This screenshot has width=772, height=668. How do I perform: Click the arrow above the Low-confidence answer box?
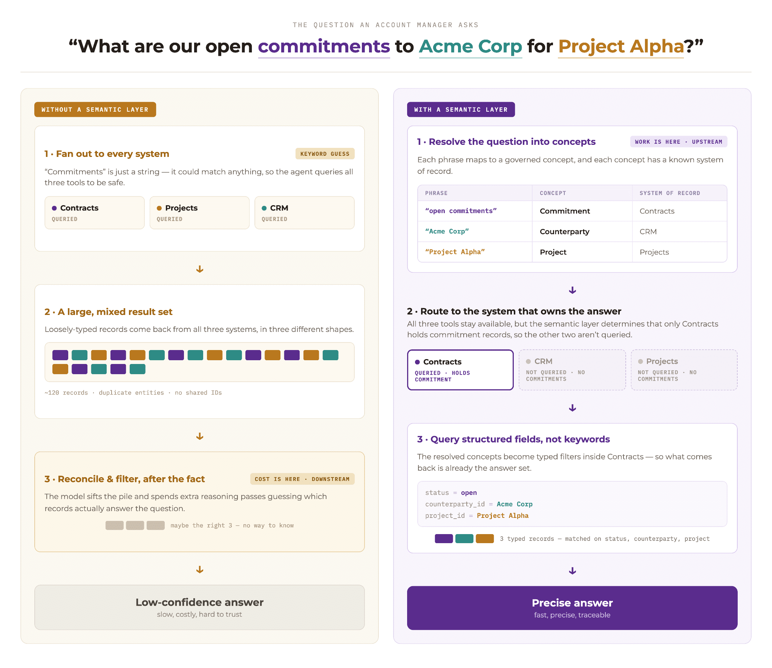(200, 570)
